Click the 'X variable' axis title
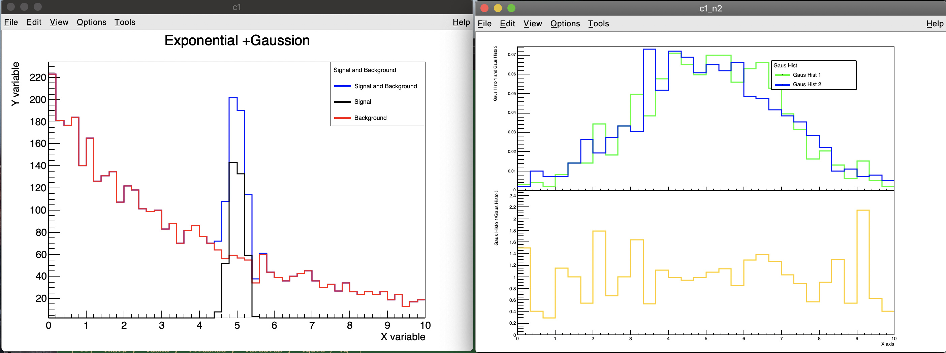Viewport: 946px width, 353px height. click(x=403, y=337)
